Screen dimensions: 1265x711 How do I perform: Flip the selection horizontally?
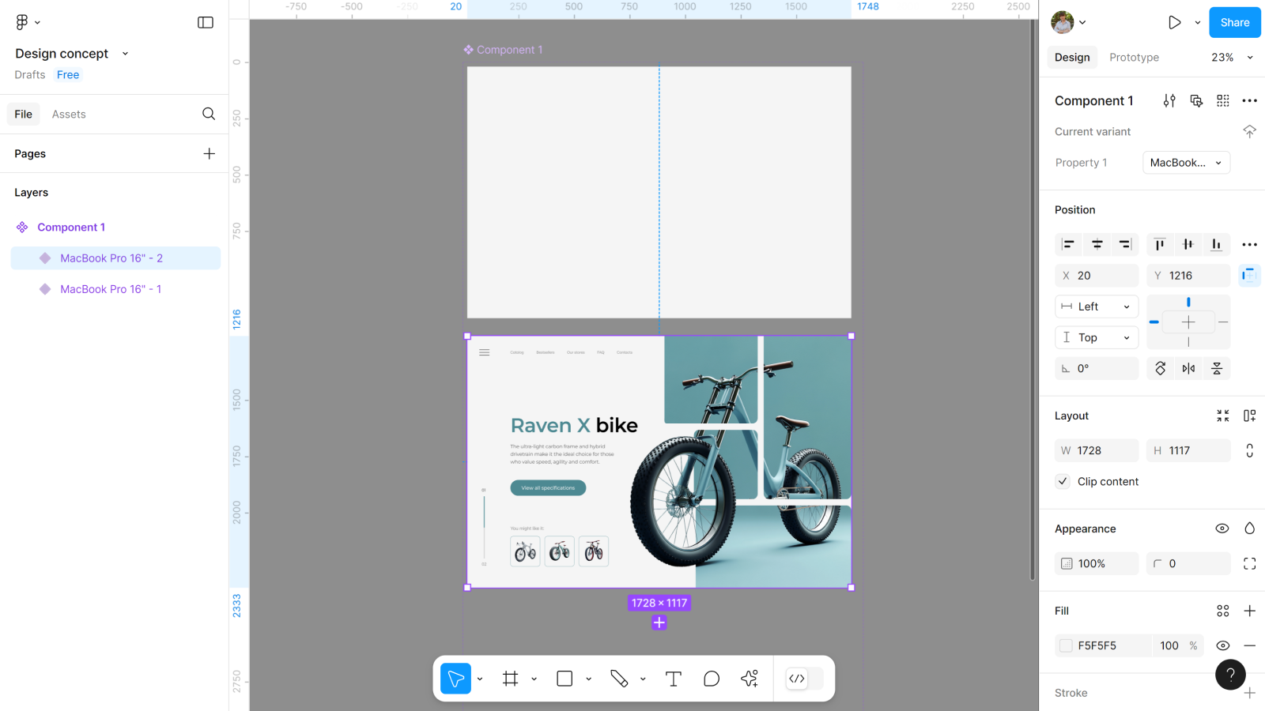click(1188, 368)
